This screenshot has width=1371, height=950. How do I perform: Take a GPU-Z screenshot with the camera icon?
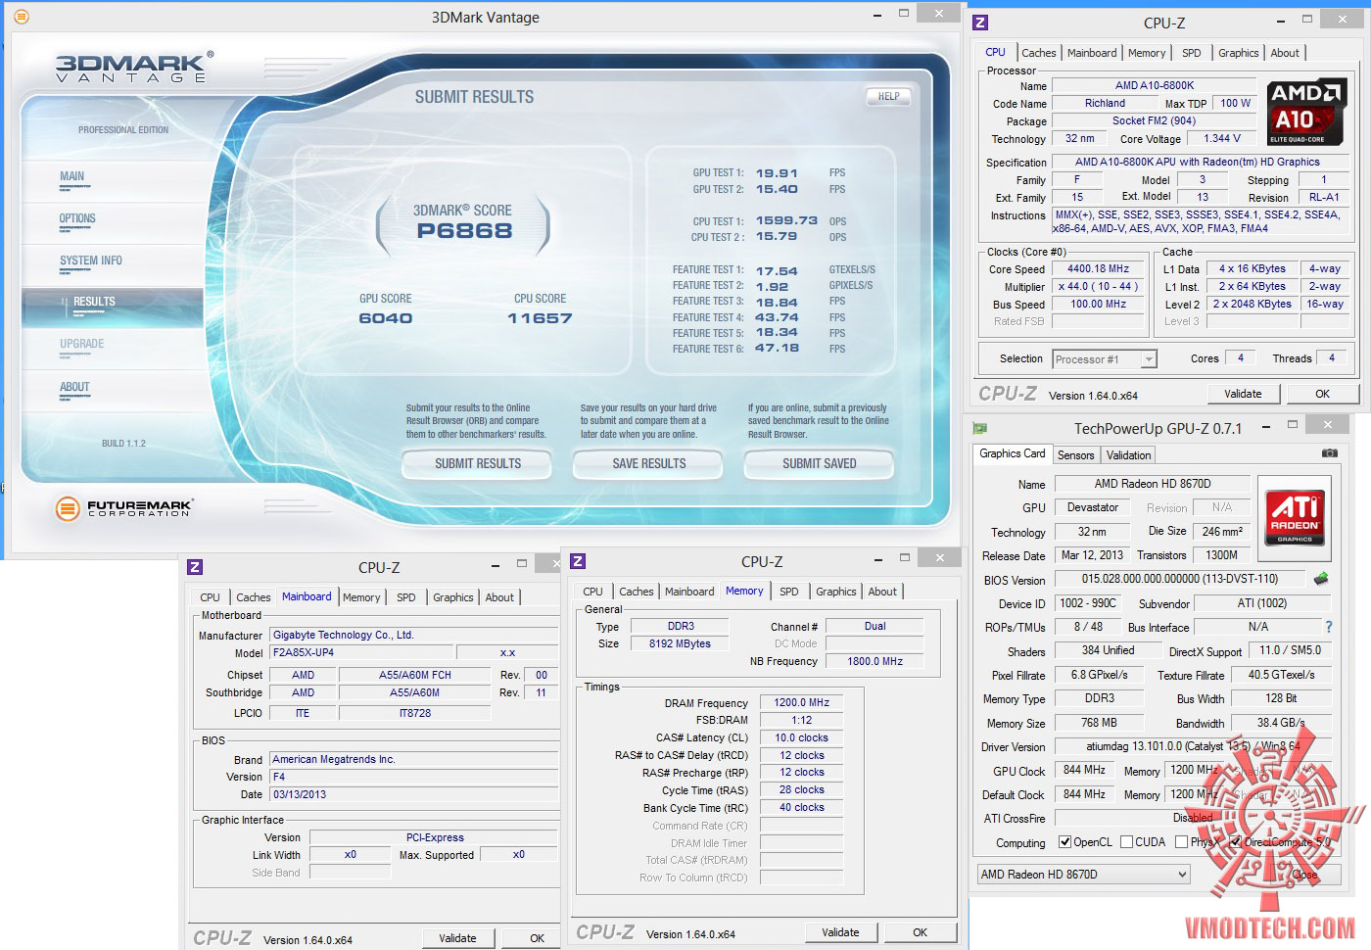click(x=1329, y=453)
